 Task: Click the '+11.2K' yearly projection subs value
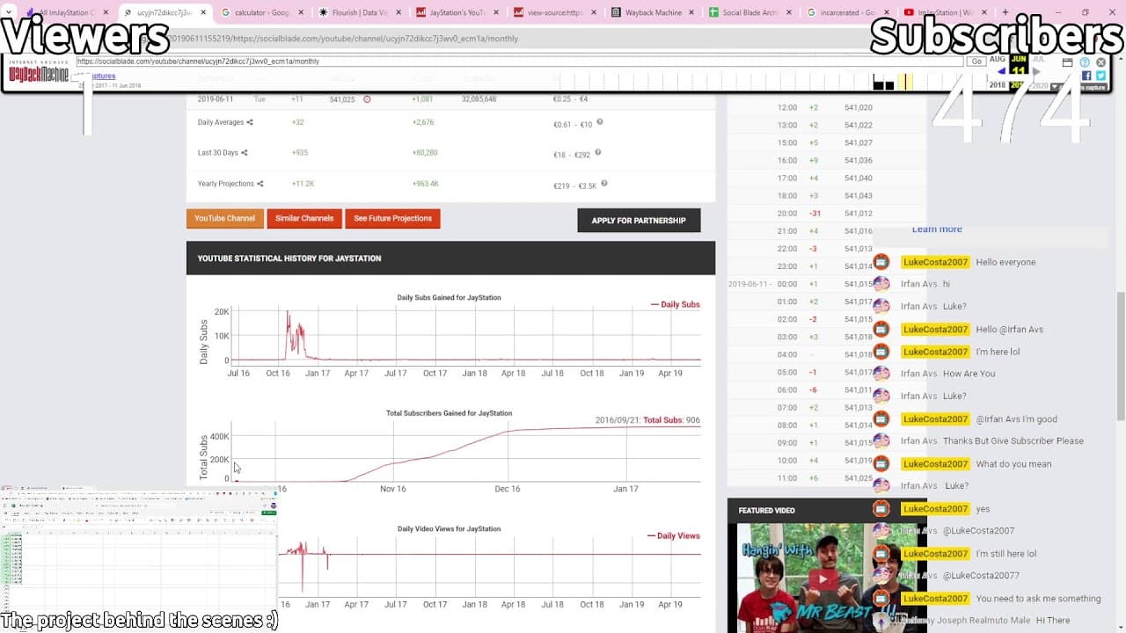coord(303,184)
